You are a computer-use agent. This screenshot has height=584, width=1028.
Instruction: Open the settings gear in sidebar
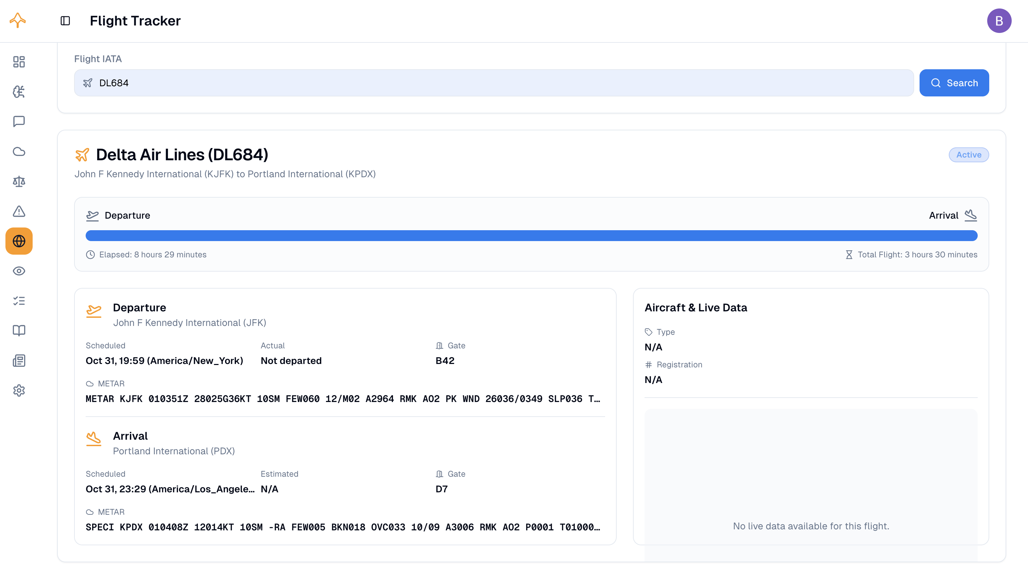coord(19,390)
